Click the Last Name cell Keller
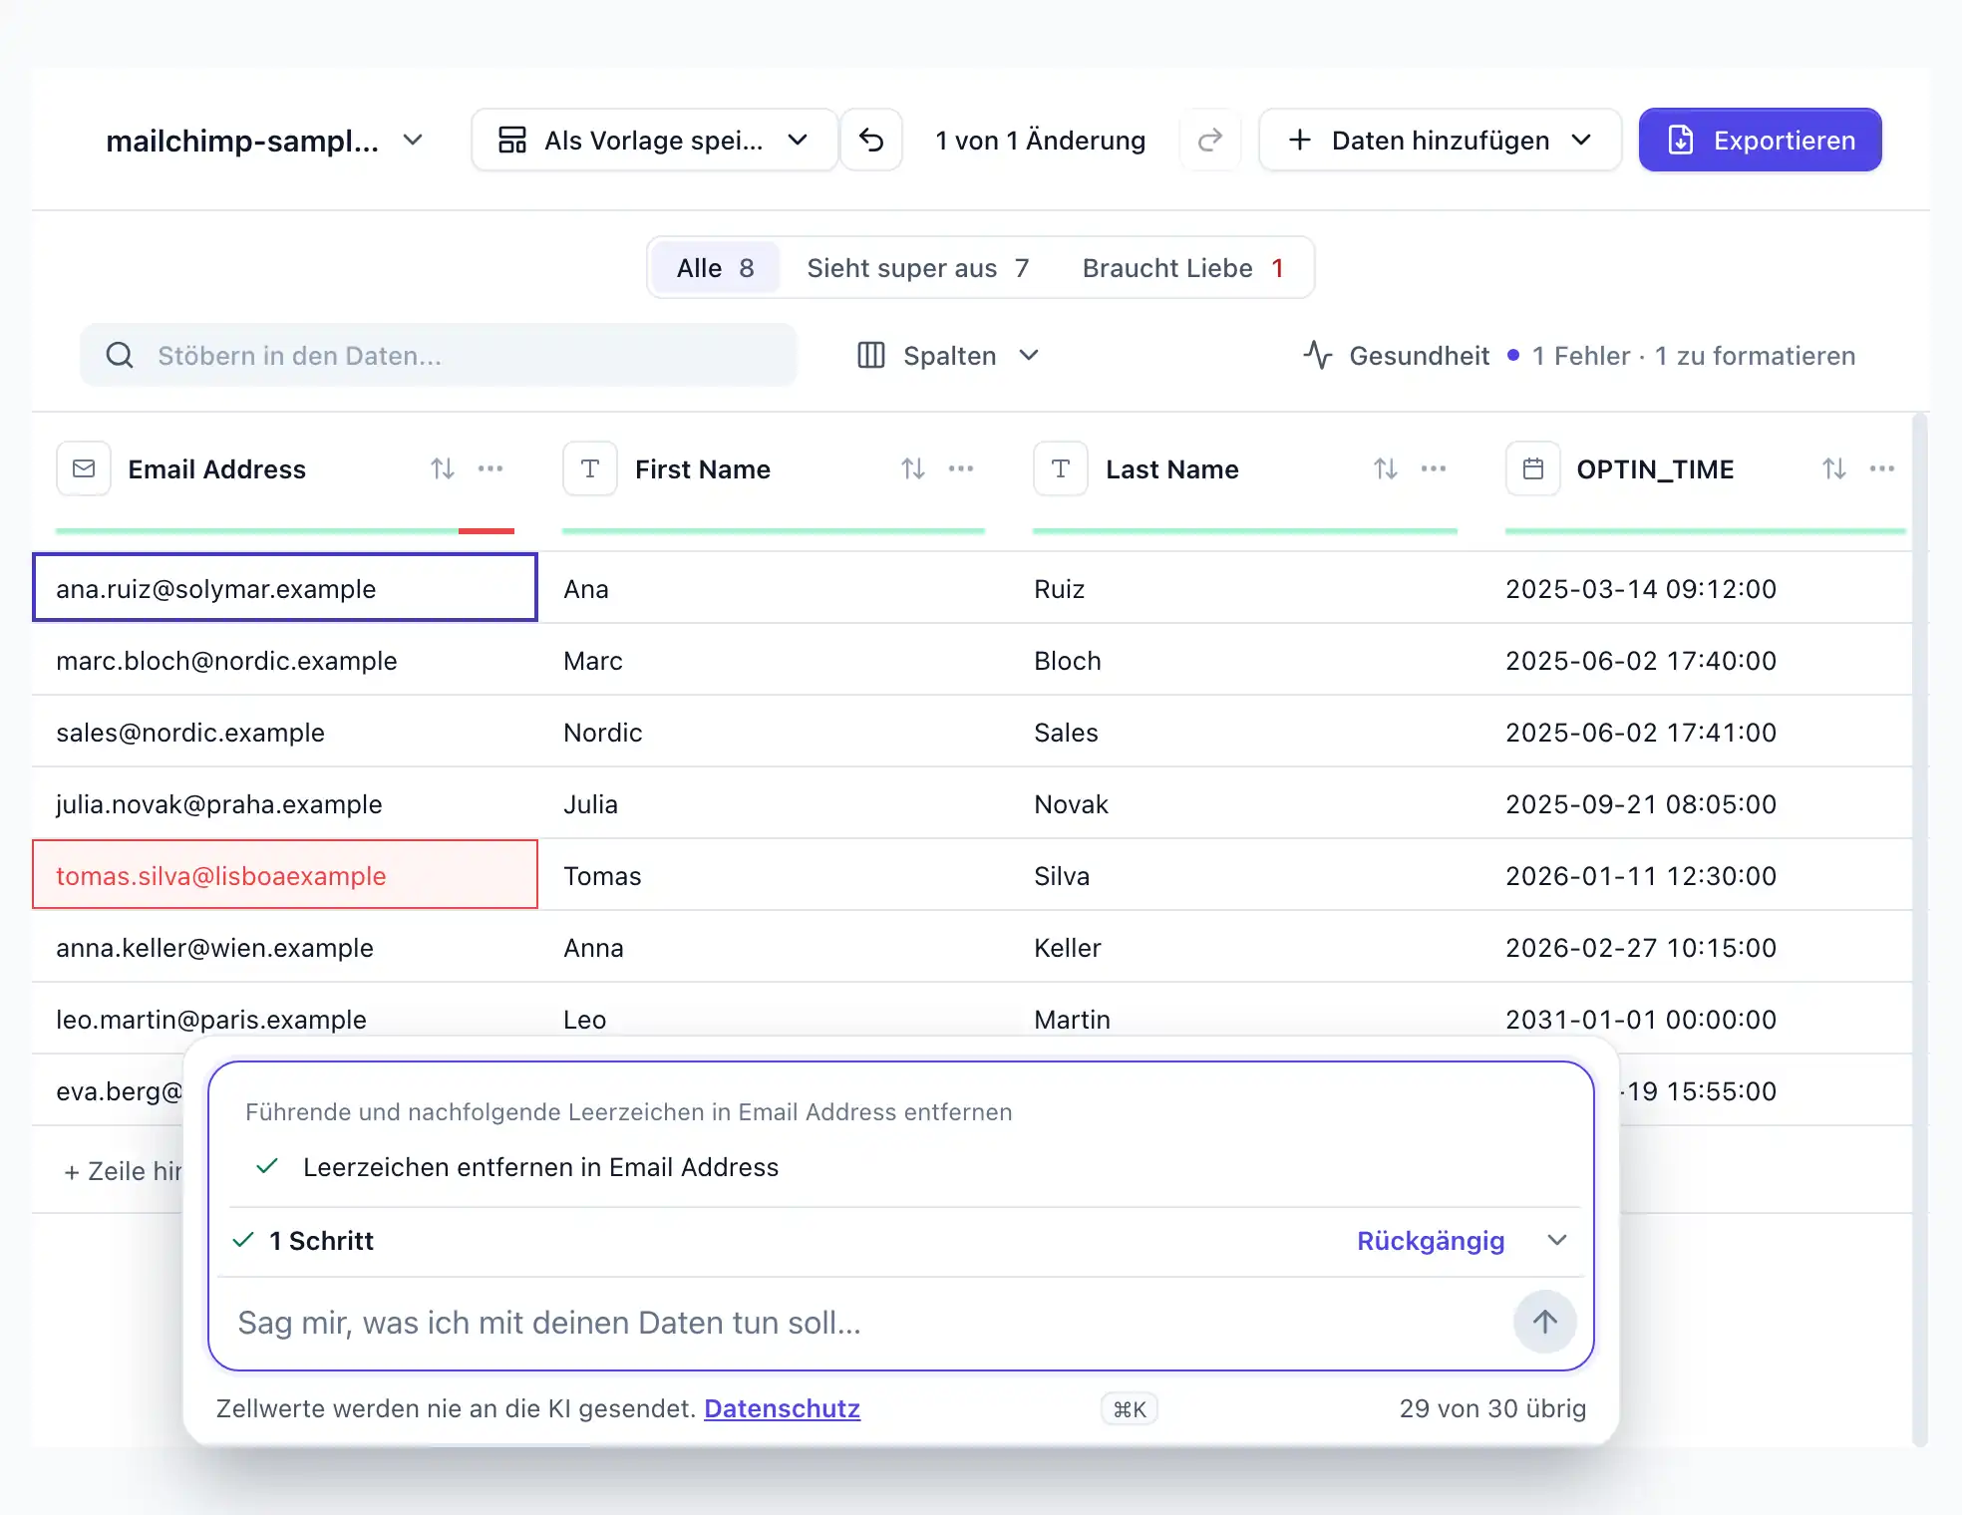Screen dimensions: 1962x1515 (x=1245, y=947)
